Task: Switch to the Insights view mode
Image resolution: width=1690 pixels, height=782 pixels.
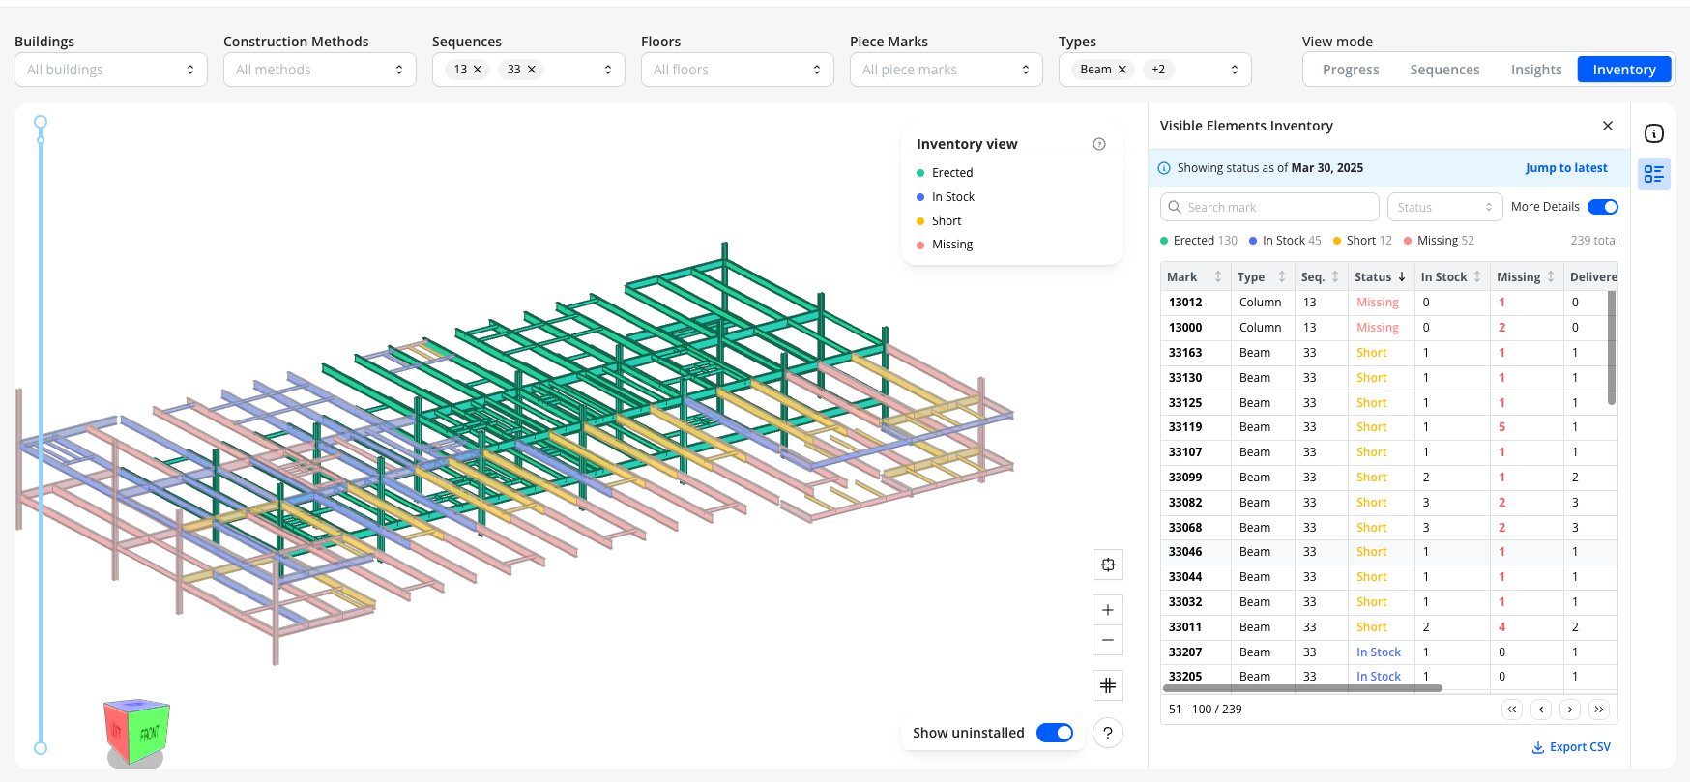Action: point(1536,70)
